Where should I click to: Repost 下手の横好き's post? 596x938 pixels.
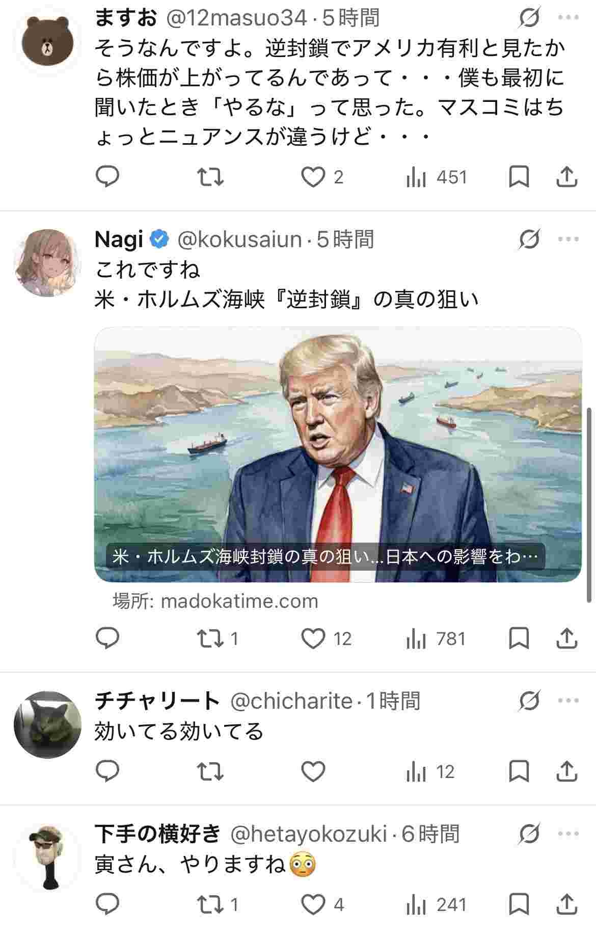coord(210,904)
